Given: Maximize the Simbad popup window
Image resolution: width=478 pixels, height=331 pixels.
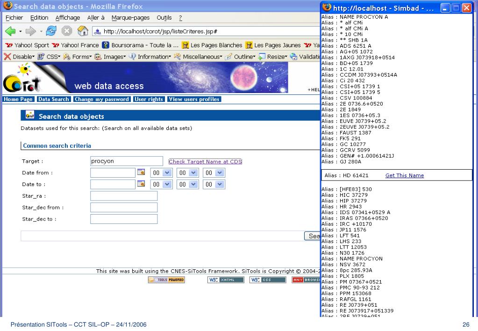Looking at the screenshot, I should click(456, 8).
